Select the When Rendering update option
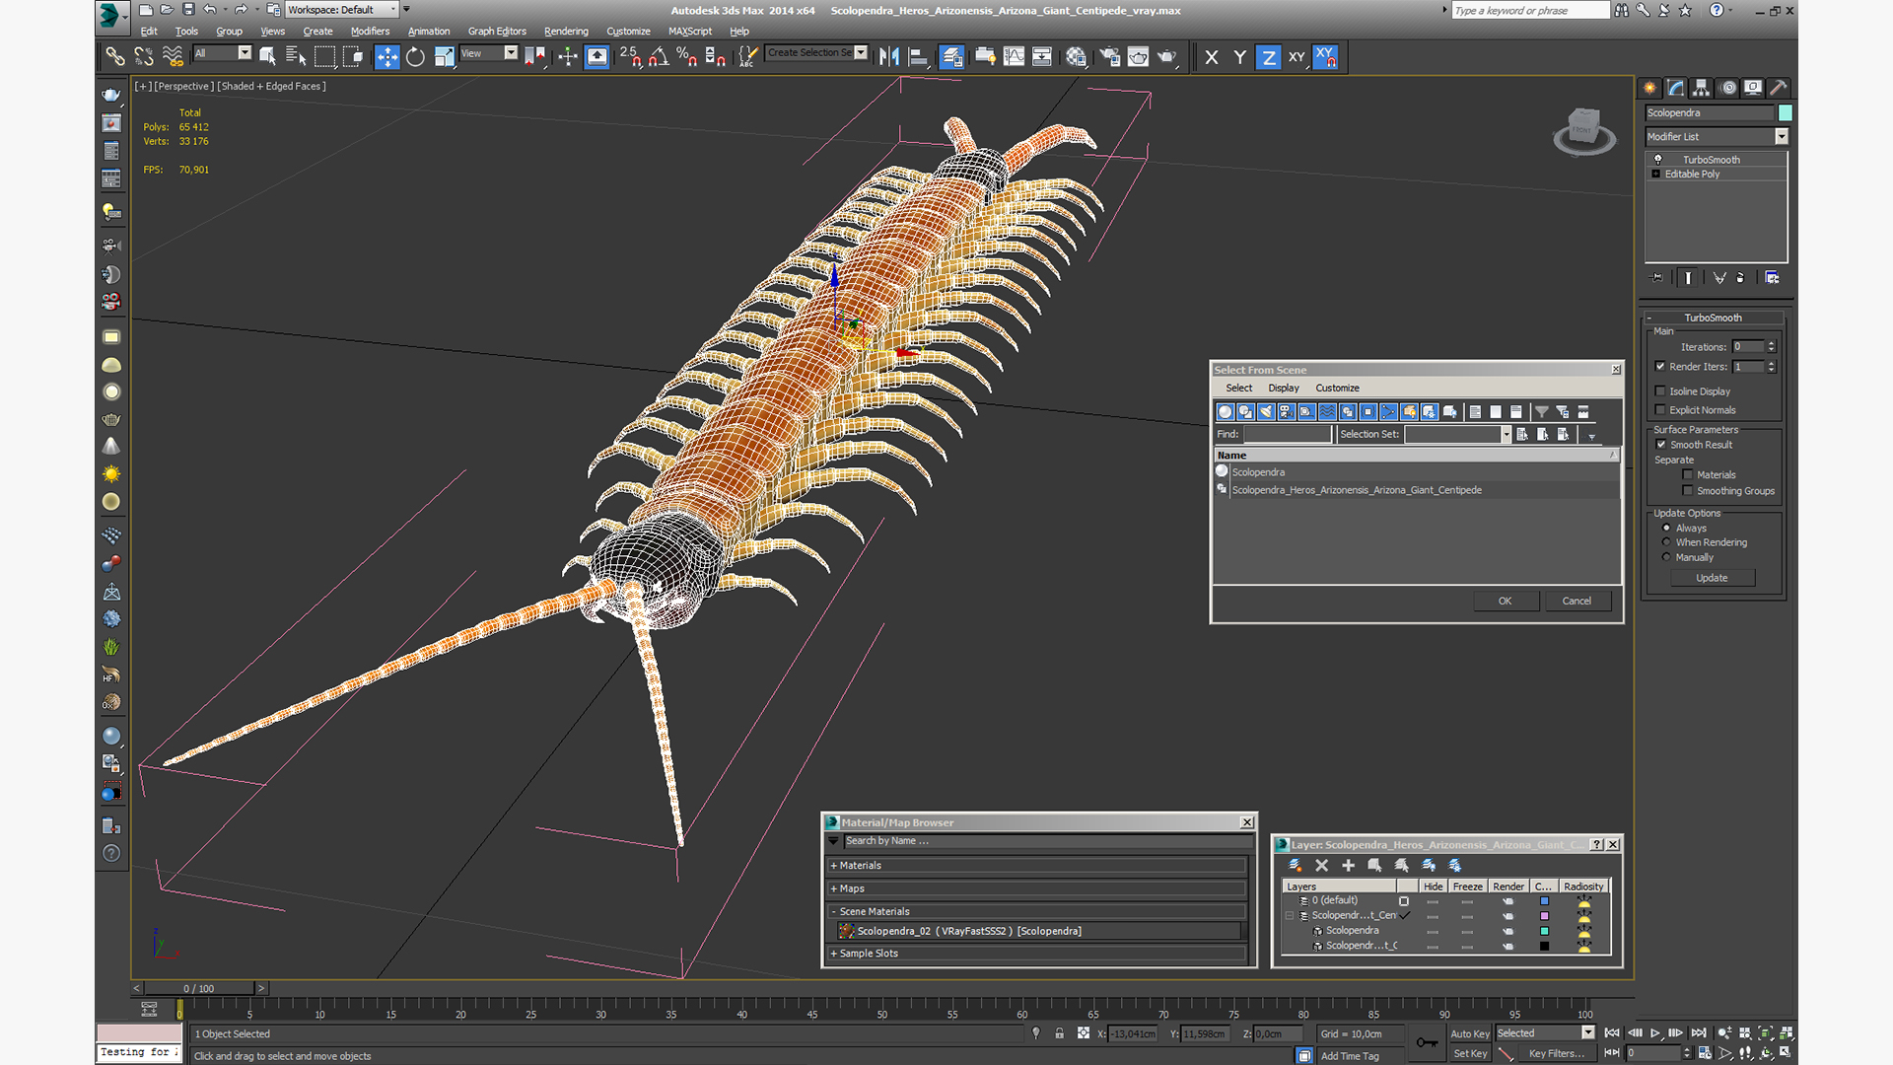 (1666, 542)
